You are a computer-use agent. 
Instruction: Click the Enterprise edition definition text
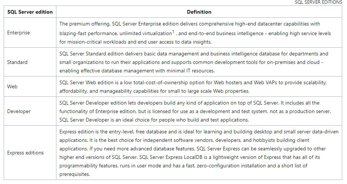[x=195, y=33]
